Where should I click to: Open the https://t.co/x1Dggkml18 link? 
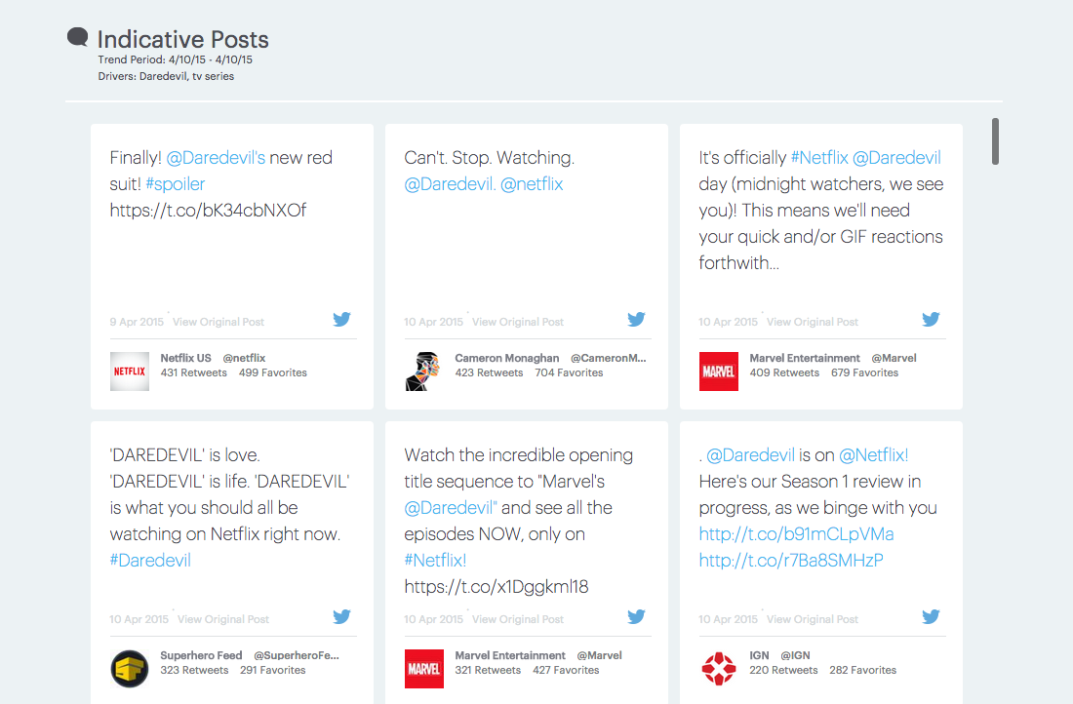(x=497, y=586)
